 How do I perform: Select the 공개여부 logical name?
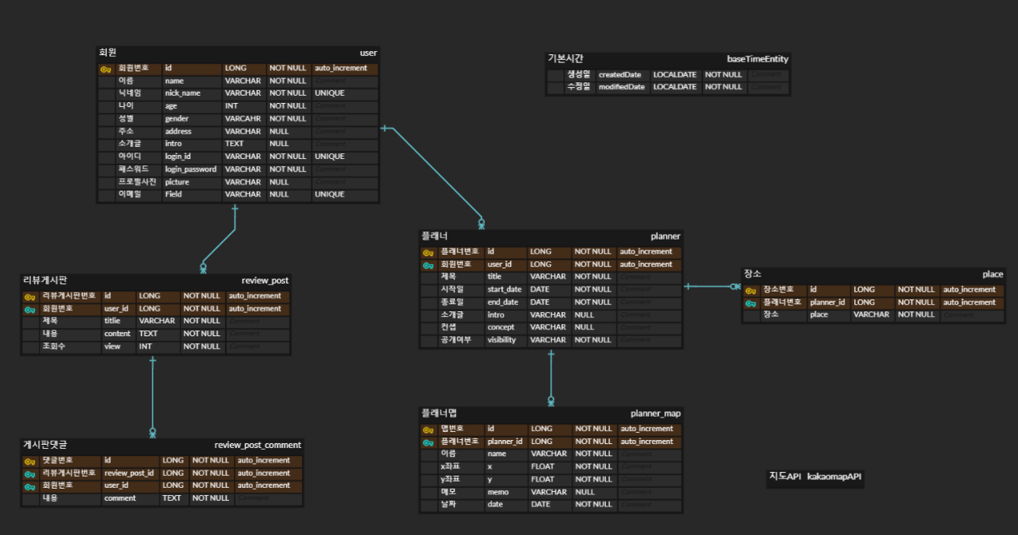(456, 340)
